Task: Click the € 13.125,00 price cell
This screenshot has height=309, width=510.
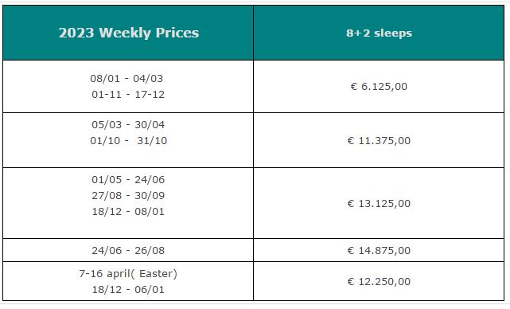Action: [x=379, y=204]
